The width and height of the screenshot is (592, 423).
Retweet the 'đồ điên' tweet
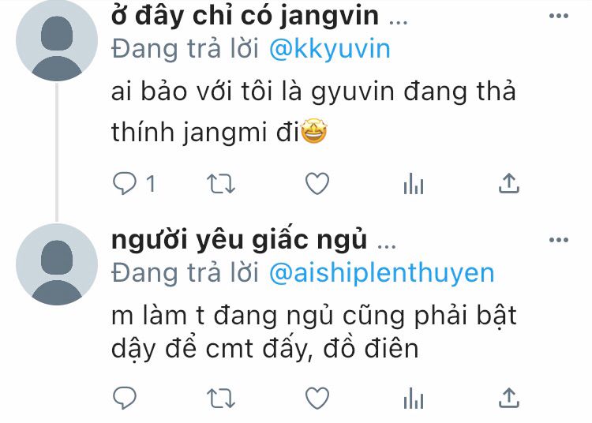[221, 399]
